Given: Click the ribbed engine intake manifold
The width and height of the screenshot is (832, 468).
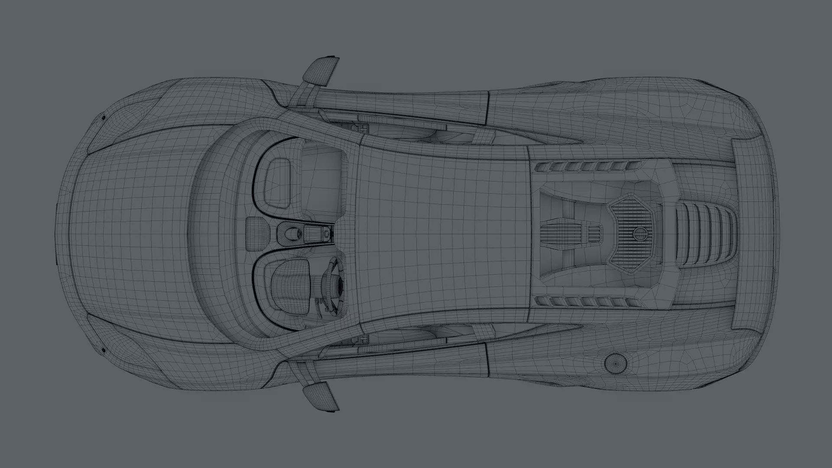Looking at the screenshot, I should 572,234.
